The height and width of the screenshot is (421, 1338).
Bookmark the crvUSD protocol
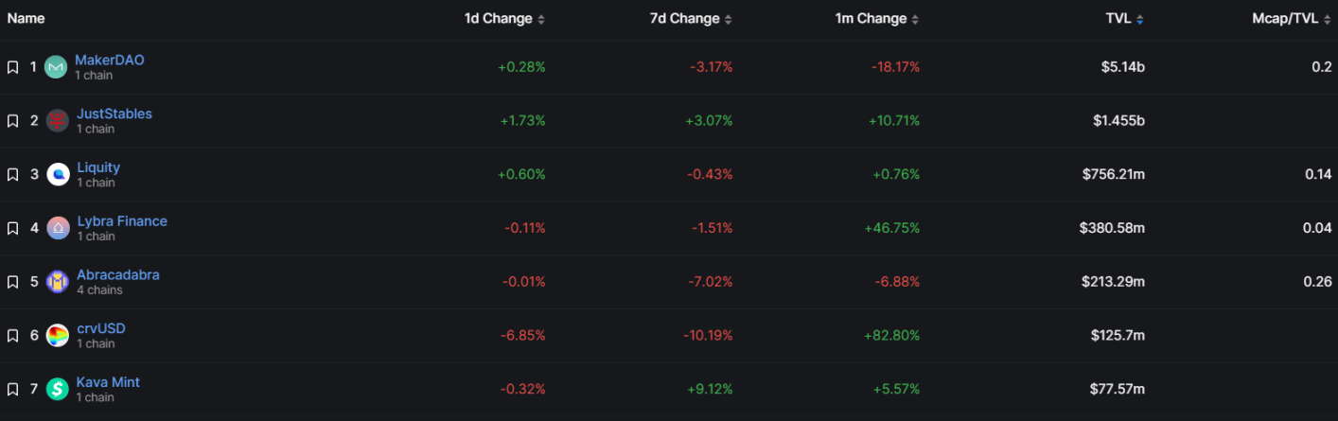pos(13,336)
